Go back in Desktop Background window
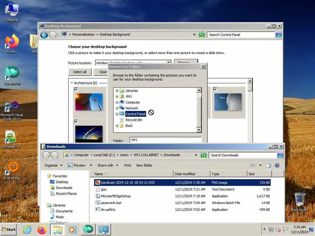 click(x=44, y=35)
